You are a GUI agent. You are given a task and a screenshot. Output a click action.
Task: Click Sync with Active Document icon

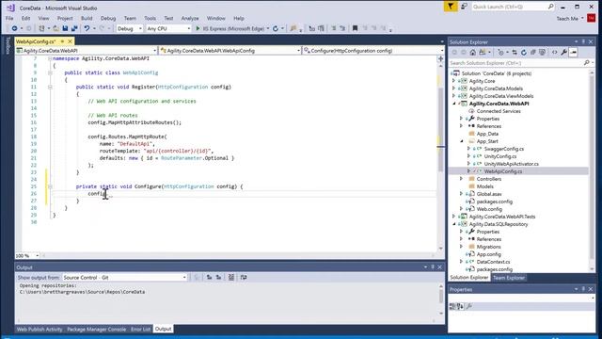pyautogui.click(x=515, y=53)
